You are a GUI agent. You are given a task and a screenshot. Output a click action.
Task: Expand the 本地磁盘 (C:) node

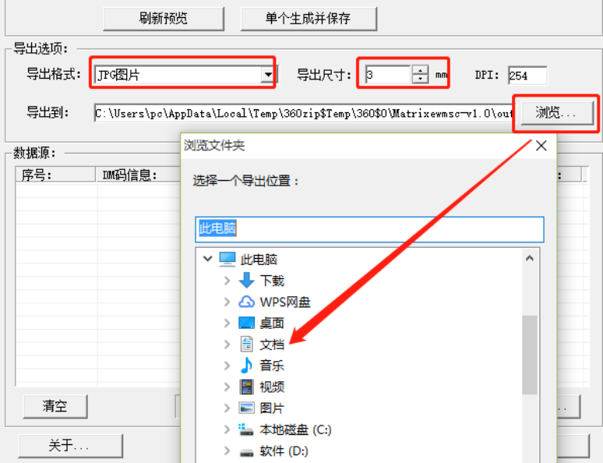point(227,429)
